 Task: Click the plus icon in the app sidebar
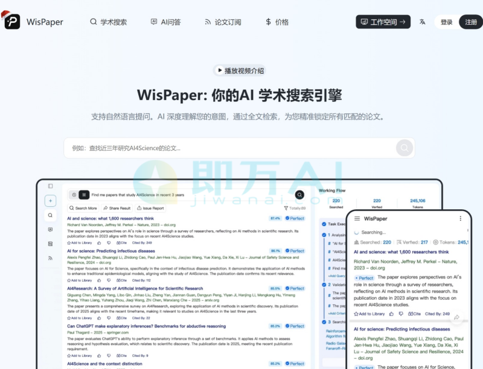[x=51, y=200]
